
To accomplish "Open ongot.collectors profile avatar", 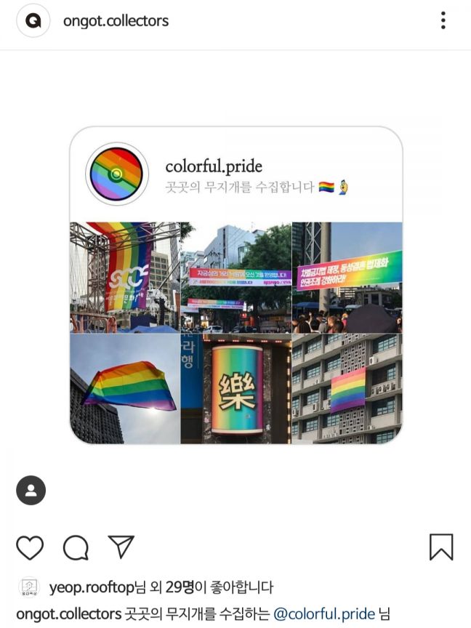I will [x=33, y=20].
